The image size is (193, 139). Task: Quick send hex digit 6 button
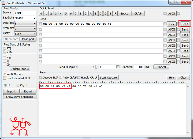(x=71, y=14)
